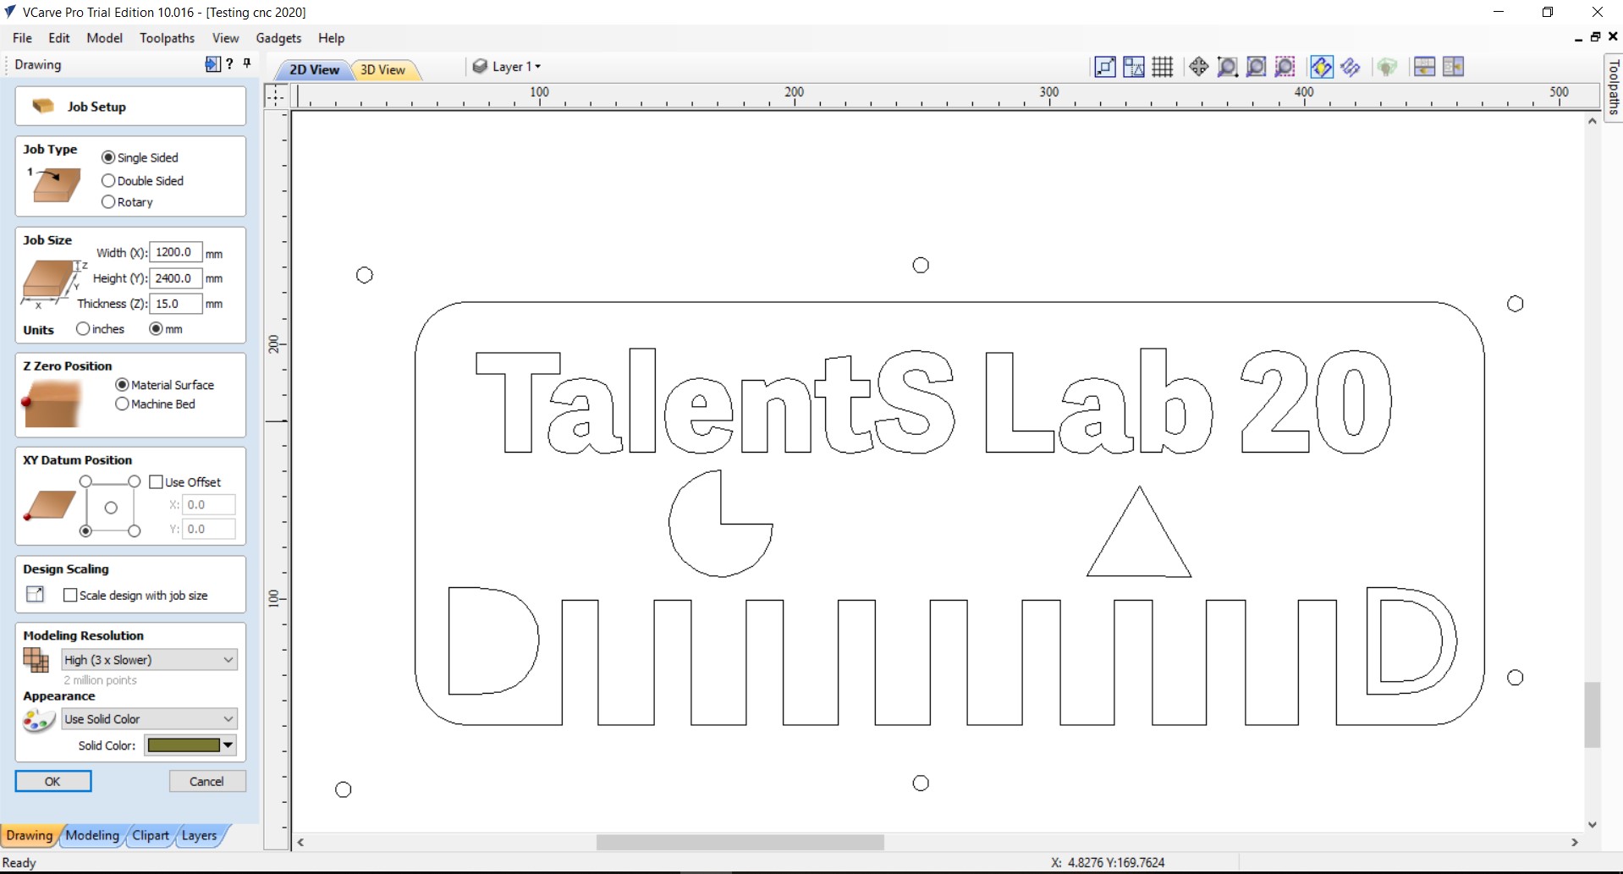This screenshot has width=1623, height=874.
Task: Click the horizontal scrollbar right arrow
Action: click(x=1574, y=842)
